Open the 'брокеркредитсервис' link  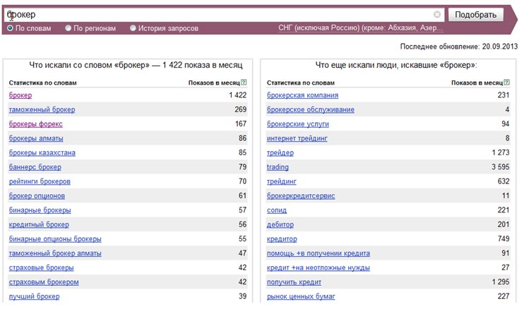301,196
